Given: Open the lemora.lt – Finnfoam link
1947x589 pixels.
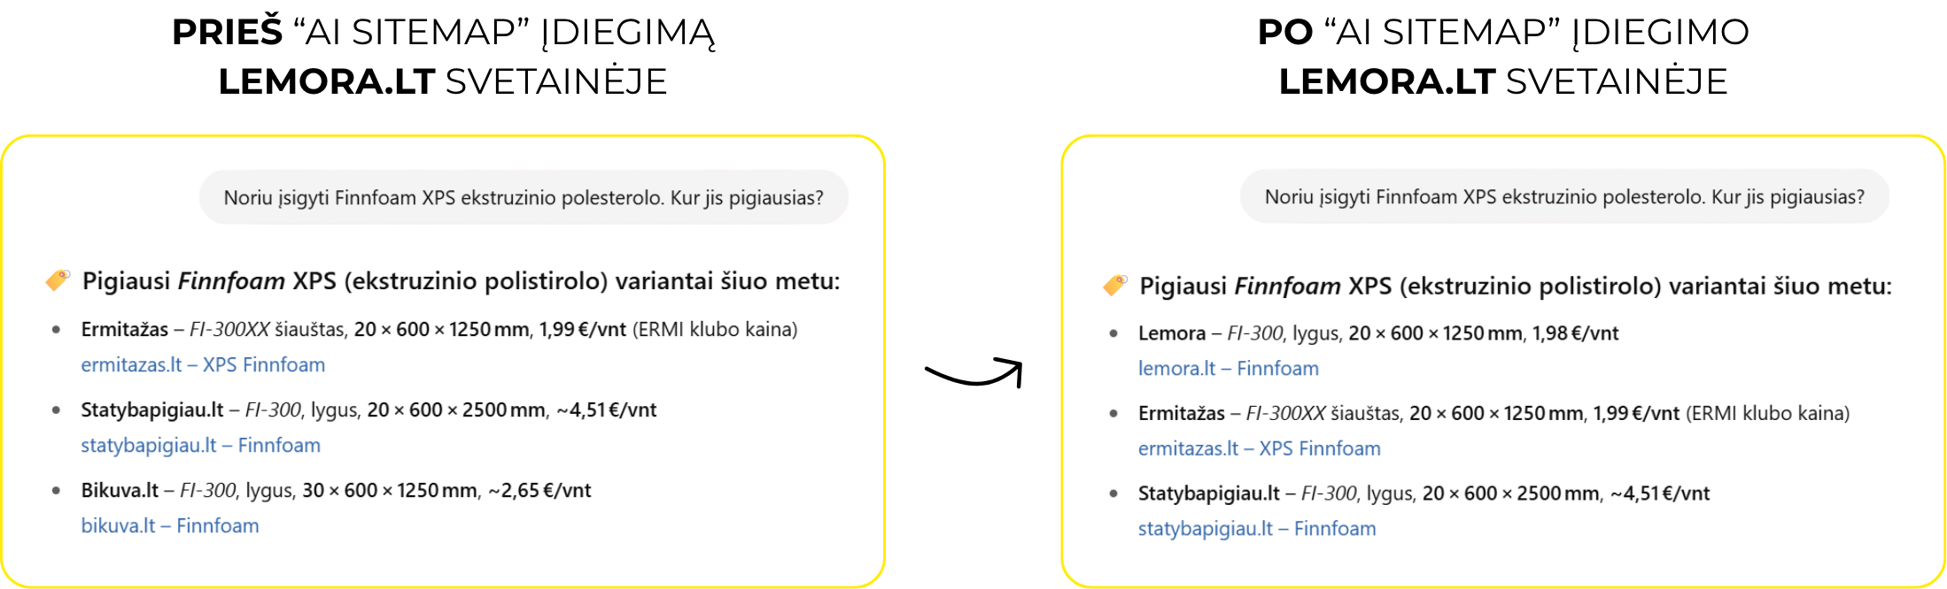Looking at the screenshot, I should click(1228, 369).
